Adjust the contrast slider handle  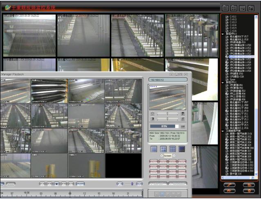point(167,119)
